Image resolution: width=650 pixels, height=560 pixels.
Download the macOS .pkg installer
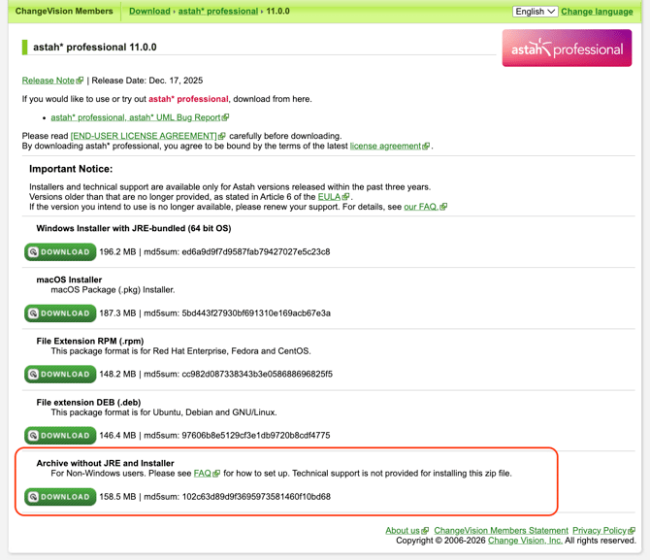tap(60, 313)
